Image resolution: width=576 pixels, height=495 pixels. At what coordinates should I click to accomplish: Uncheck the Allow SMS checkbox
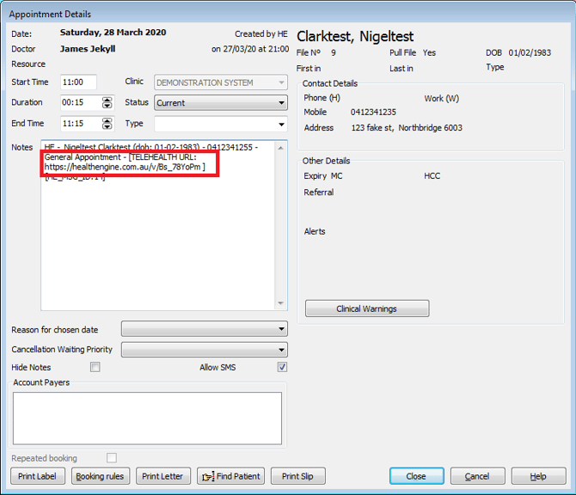282,367
